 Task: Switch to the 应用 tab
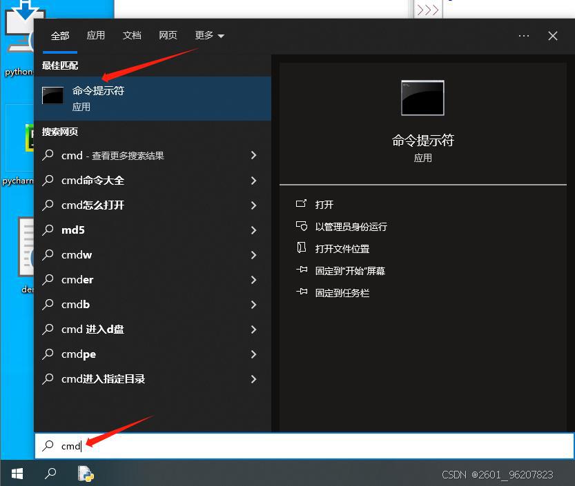96,36
